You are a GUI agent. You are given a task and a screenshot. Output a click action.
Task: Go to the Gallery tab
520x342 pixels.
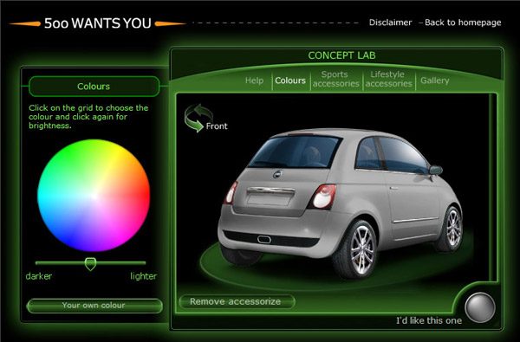(435, 81)
